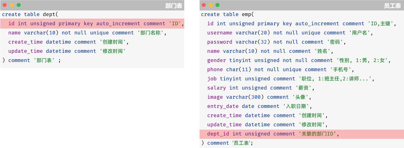404x148 pixels.
Task: Click red close dot in 部门表 window
Action: coord(5,5)
